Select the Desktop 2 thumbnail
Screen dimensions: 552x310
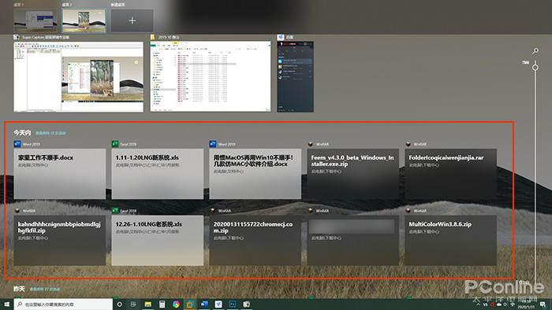click(x=84, y=20)
